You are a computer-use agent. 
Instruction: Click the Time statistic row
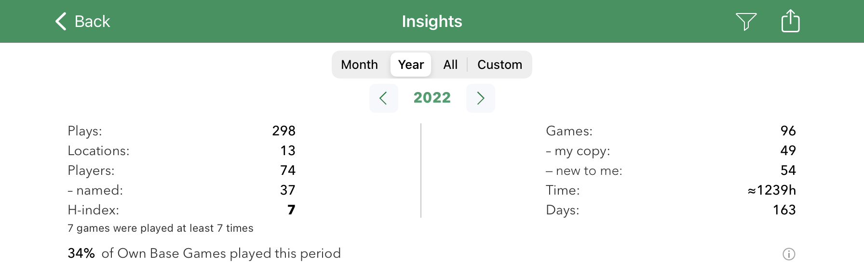(670, 190)
